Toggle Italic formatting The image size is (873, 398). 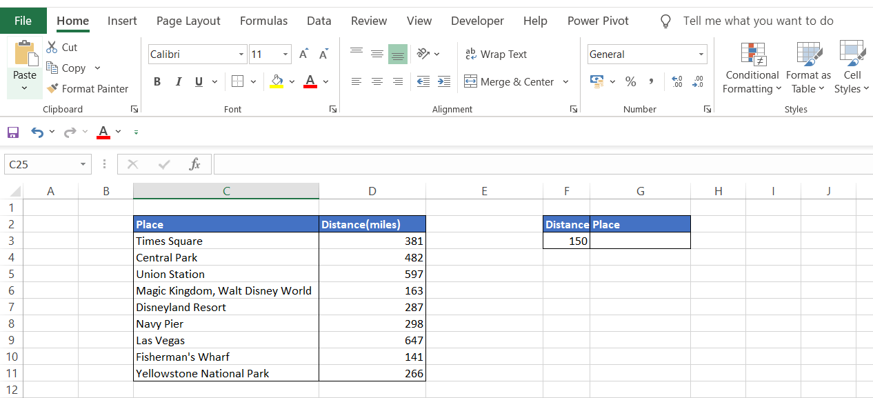point(178,81)
